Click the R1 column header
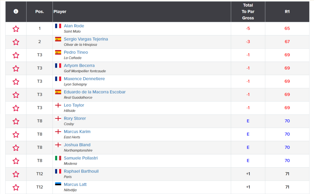Screen dimensions: 314x194 (x=287, y=12)
